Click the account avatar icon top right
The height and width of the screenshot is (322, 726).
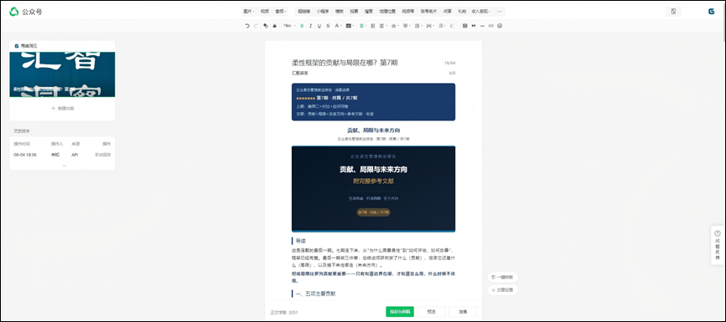(711, 12)
